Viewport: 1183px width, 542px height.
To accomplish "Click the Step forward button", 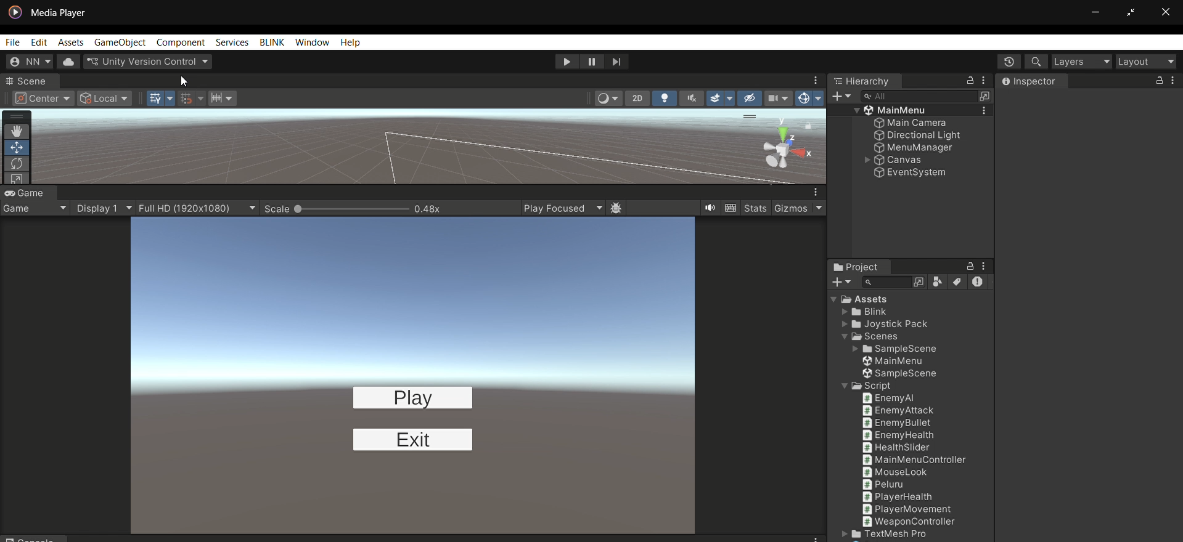I will (616, 62).
